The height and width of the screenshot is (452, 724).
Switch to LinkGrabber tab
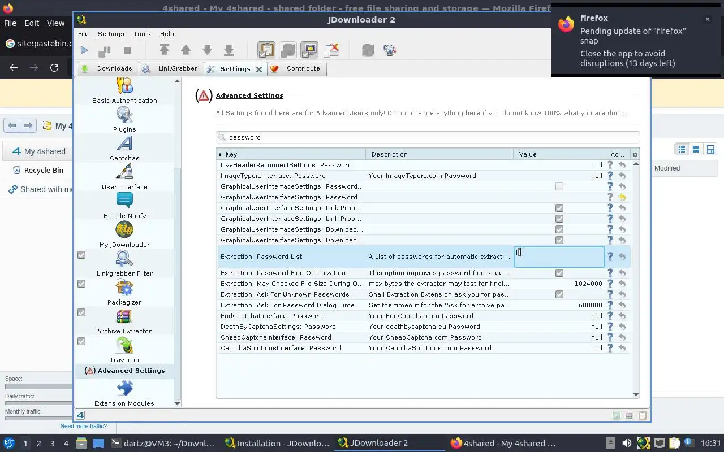171,68
